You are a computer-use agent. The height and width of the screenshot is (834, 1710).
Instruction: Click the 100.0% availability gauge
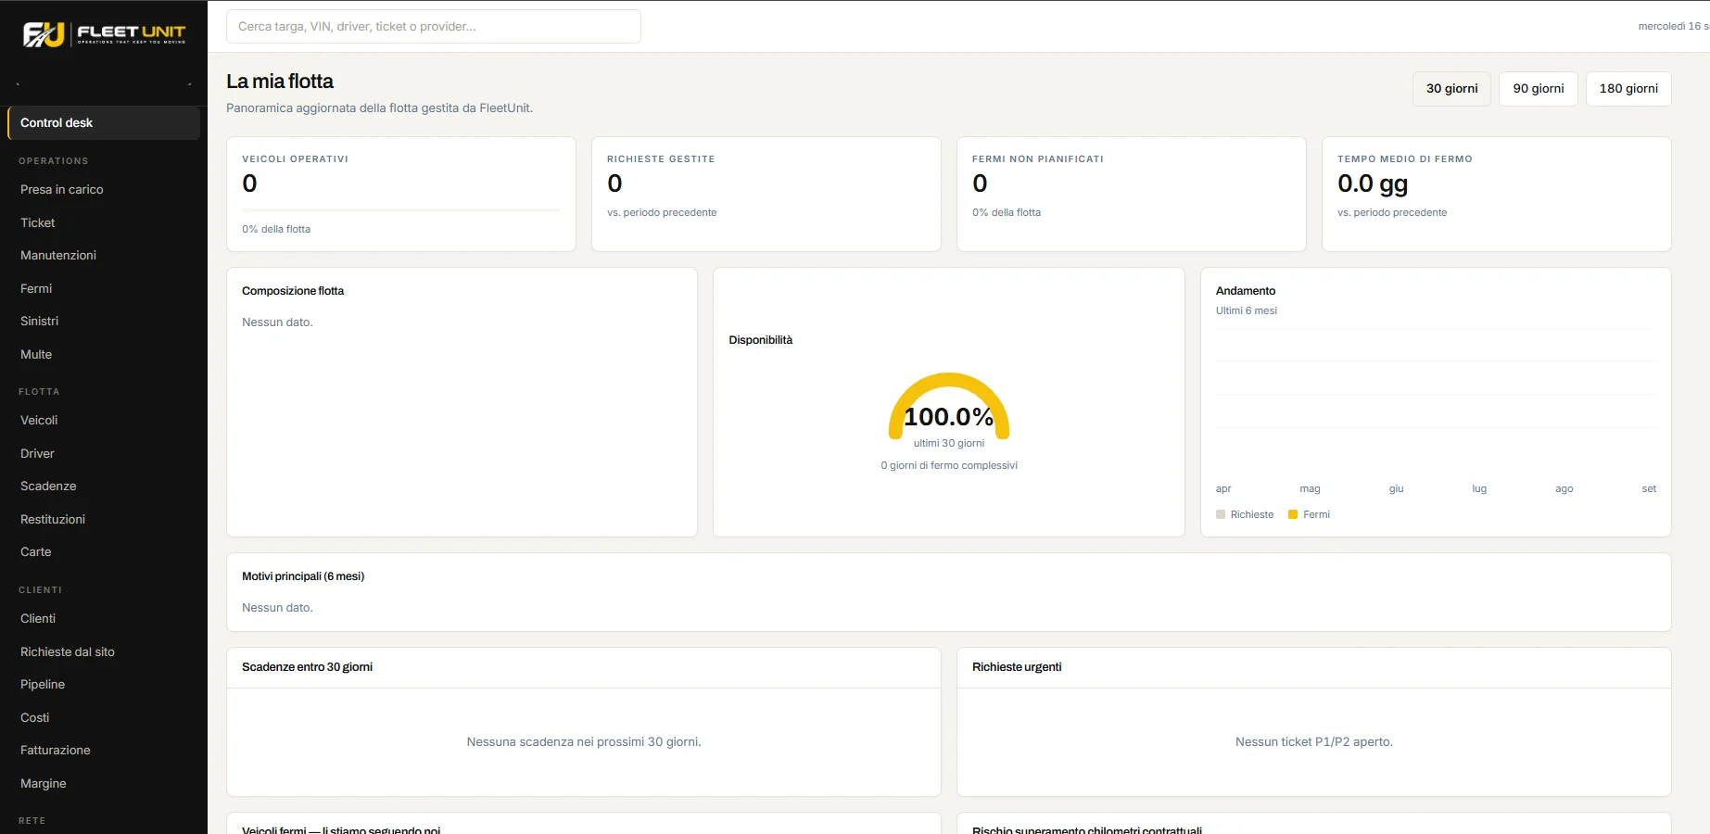(x=949, y=408)
